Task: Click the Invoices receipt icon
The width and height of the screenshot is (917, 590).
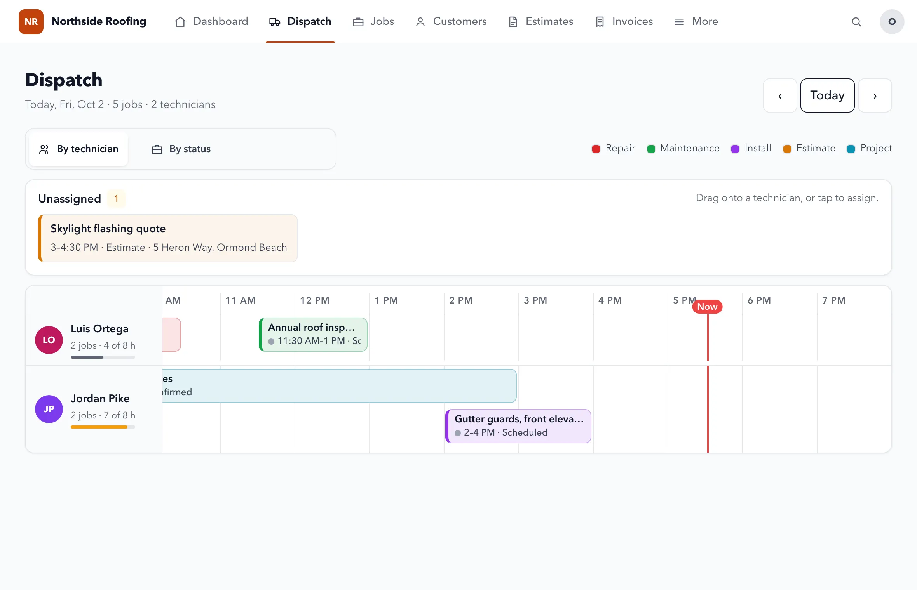Action: (x=600, y=22)
